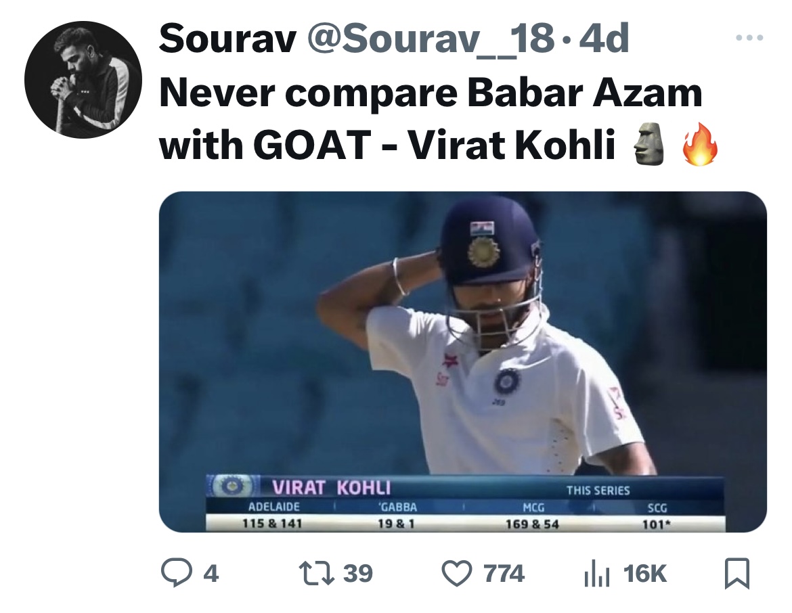Click the reply count "4"
The width and height of the screenshot is (792, 613).
coord(211,574)
